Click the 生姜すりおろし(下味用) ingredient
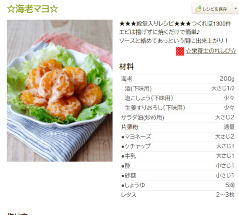This screenshot has height=215, width=239. 155,108
